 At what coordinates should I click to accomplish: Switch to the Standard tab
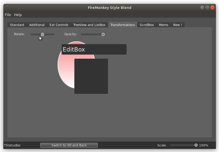pyautogui.click(x=17, y=25)
